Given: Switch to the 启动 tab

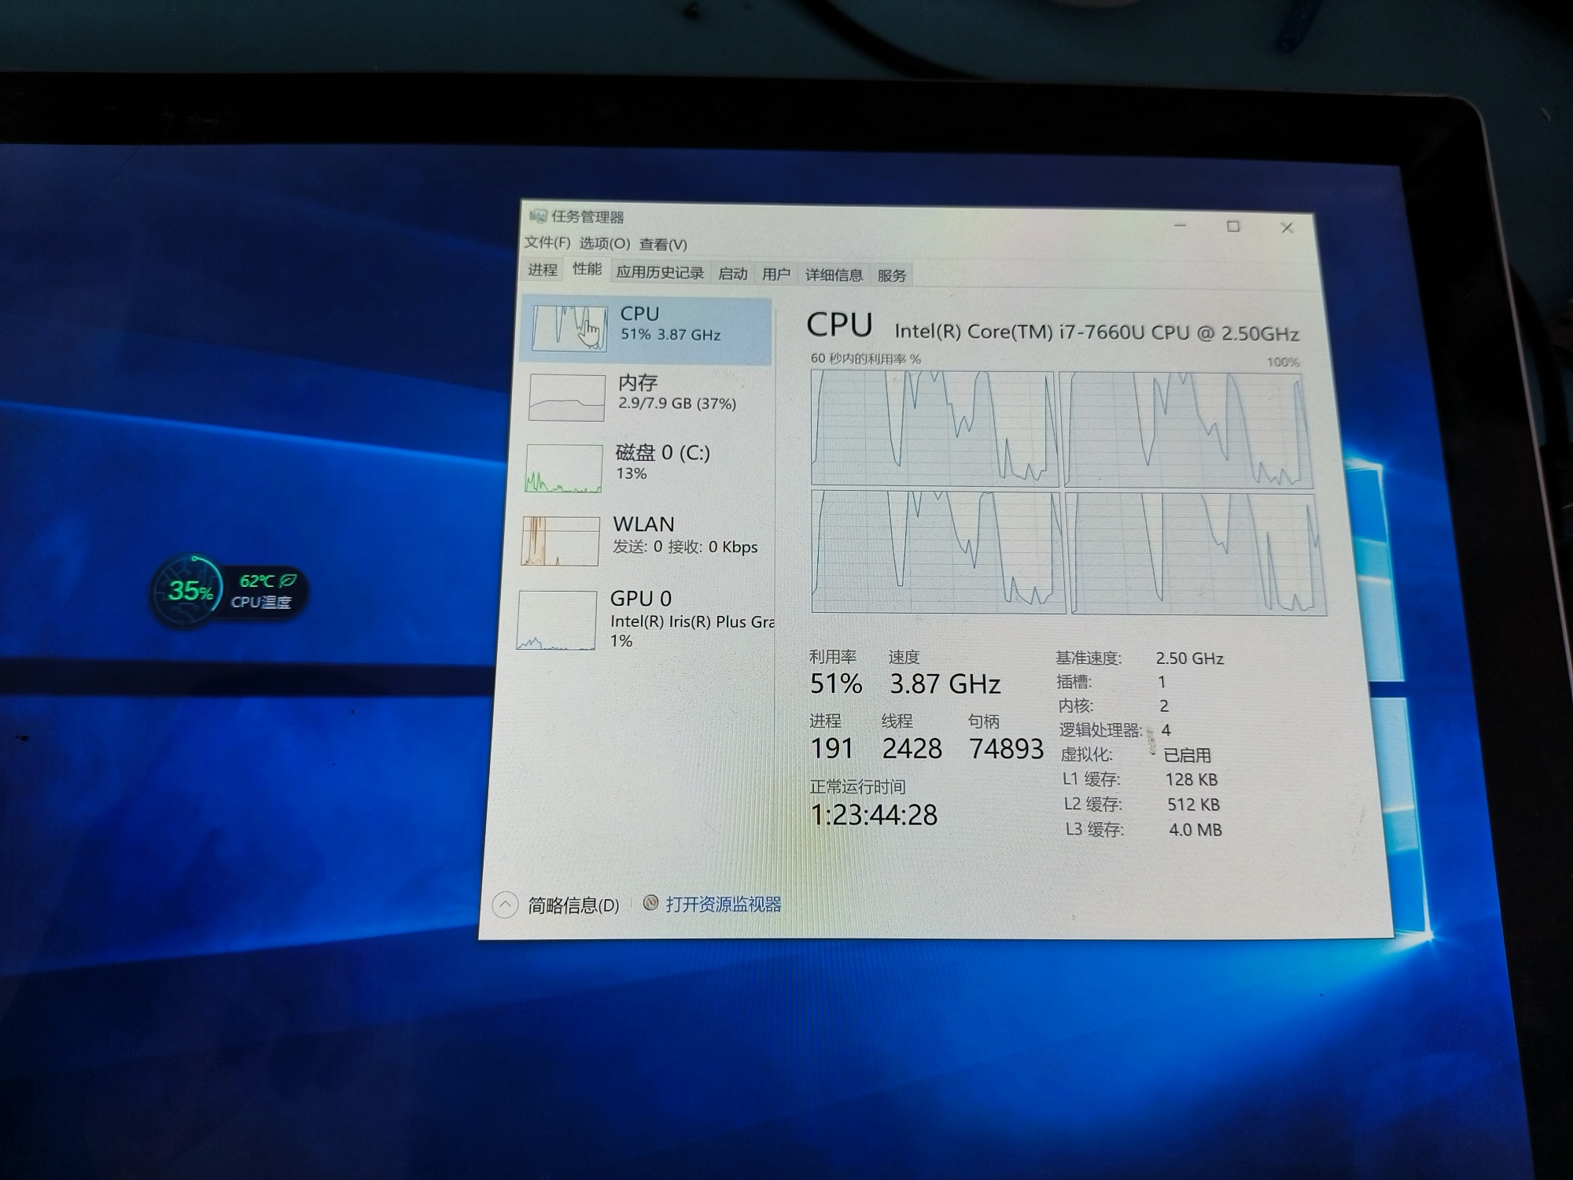Looking at the screenshot, I should [x=732, y=274].
